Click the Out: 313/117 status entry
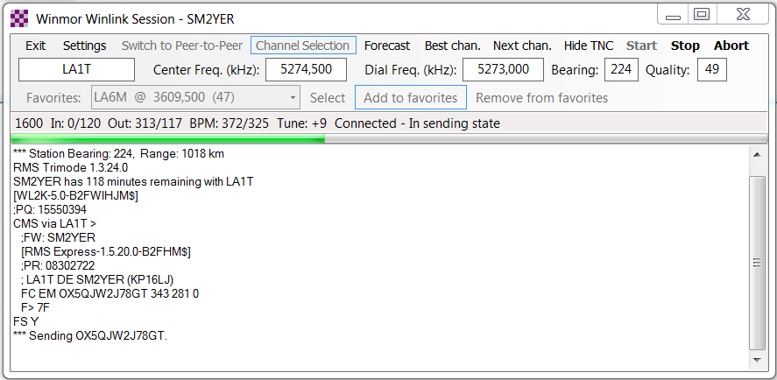 [x=145, y=123]
